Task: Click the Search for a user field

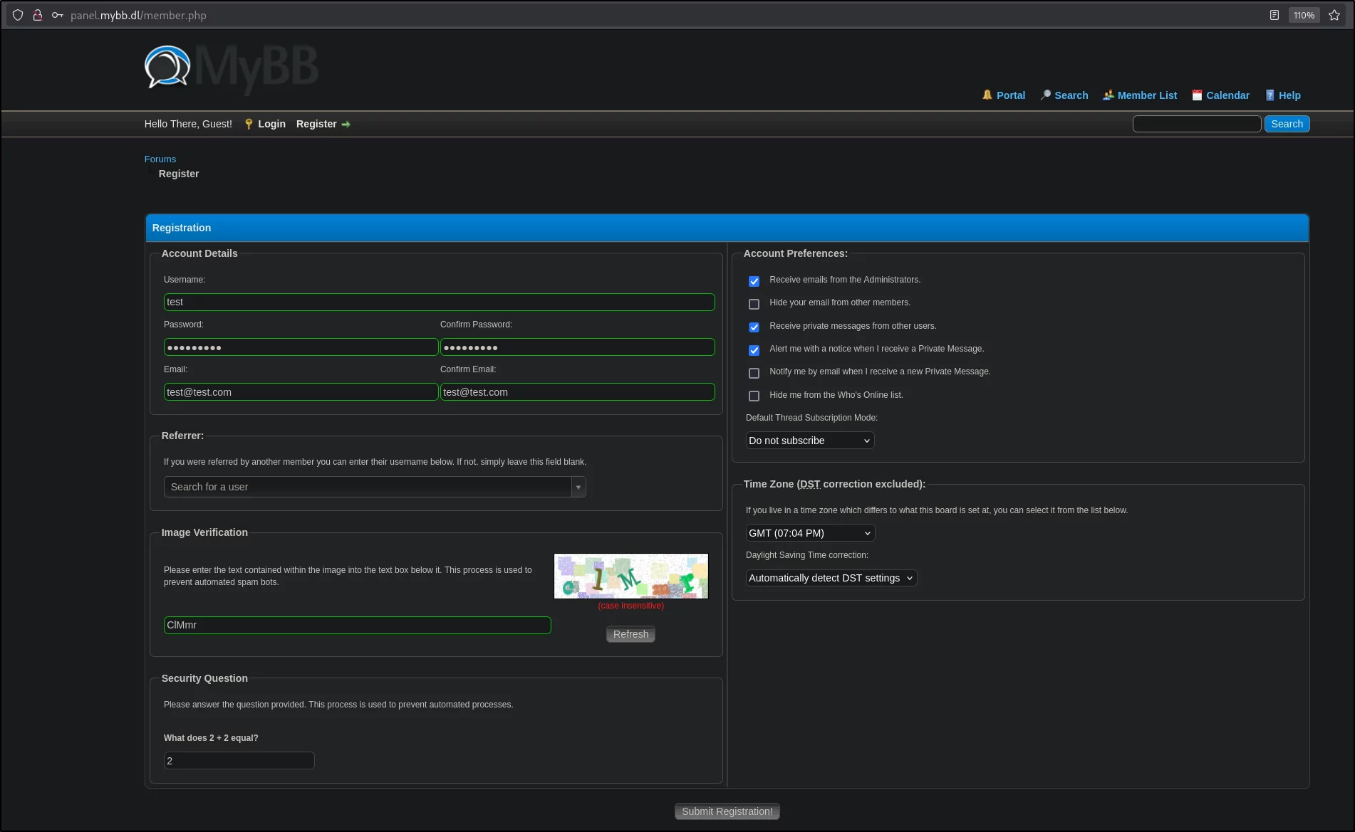Action: [x=368, y=487]
